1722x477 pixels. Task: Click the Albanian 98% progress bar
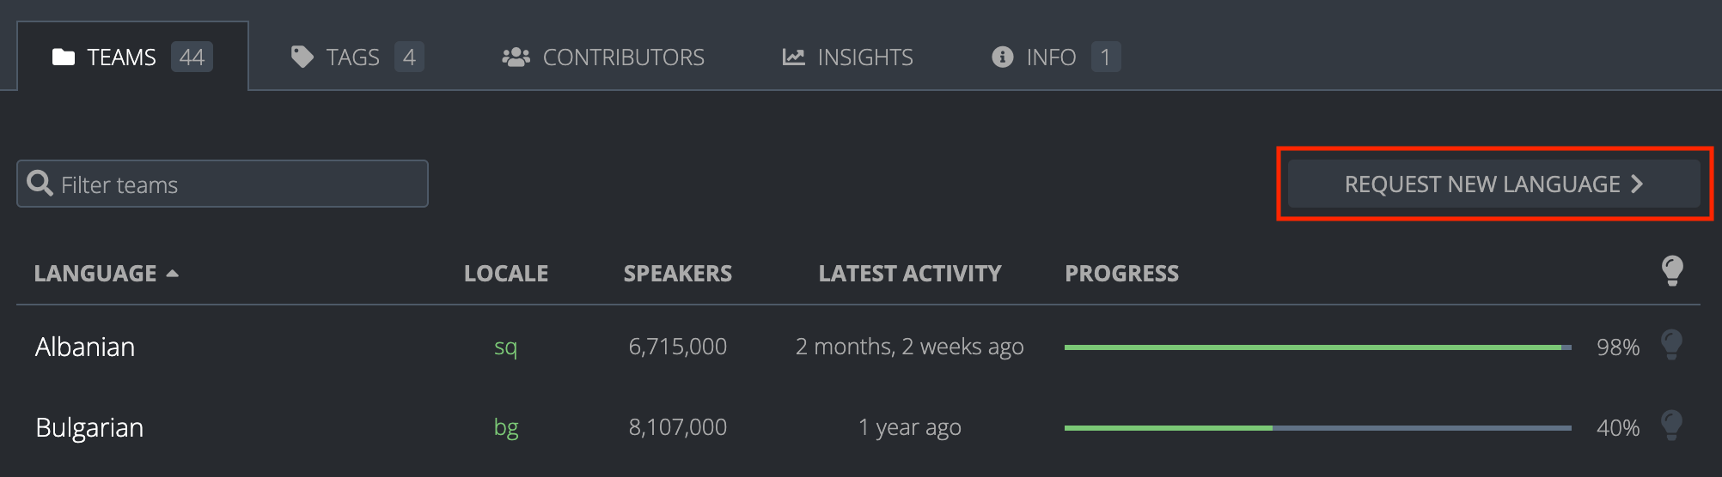(1317, 347)
